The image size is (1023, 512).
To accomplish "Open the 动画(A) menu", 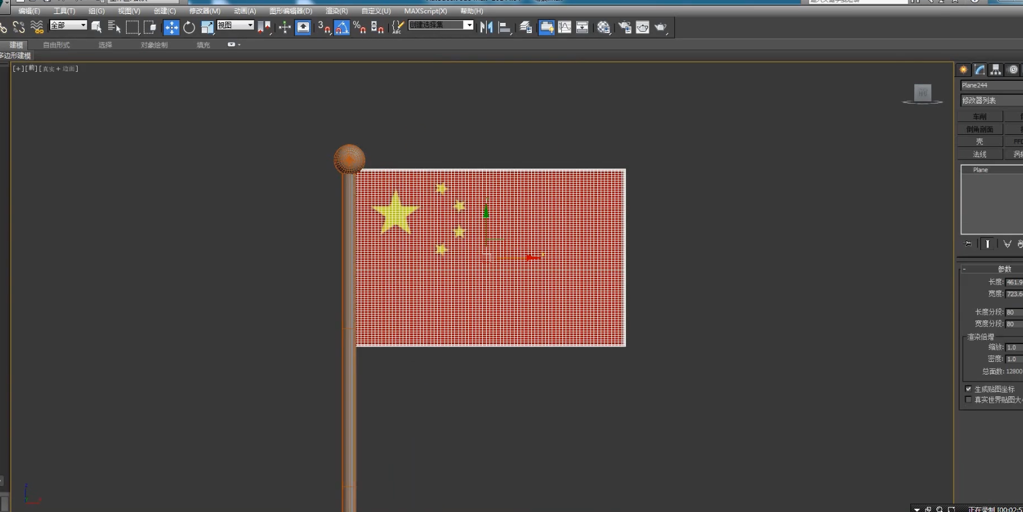I will [x=245, y=11].
